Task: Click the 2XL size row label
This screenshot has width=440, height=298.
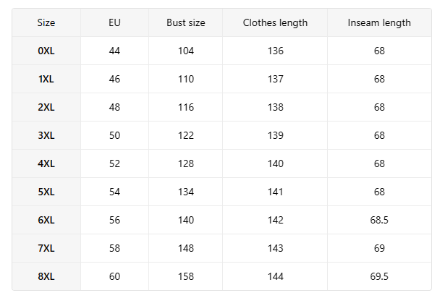Action: point(46,107)
